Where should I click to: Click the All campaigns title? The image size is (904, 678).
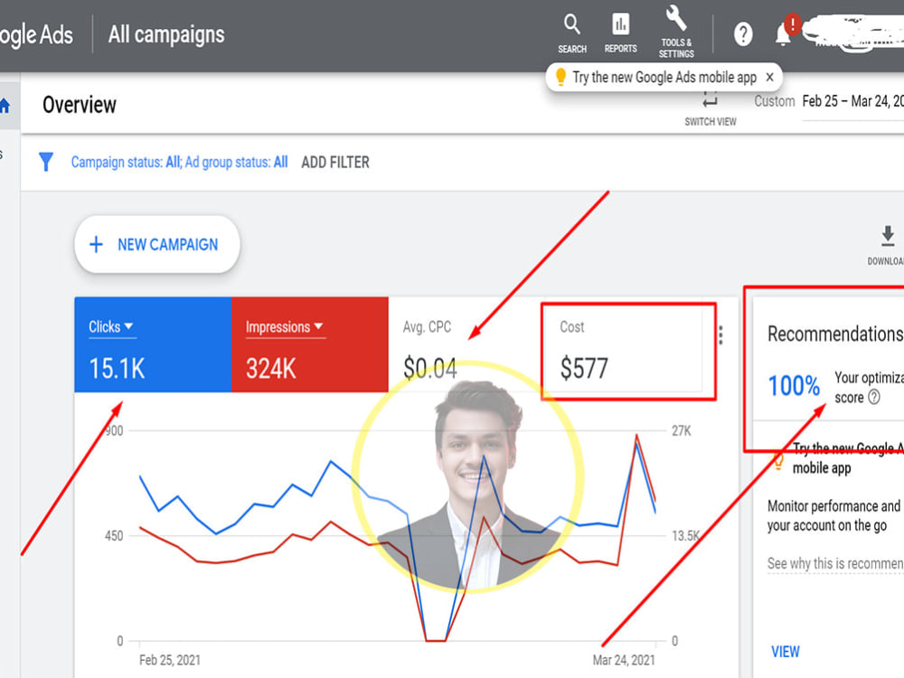tap(166, 34)
